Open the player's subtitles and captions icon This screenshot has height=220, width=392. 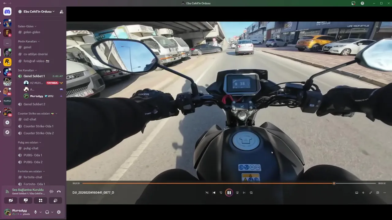coord(356,193)
